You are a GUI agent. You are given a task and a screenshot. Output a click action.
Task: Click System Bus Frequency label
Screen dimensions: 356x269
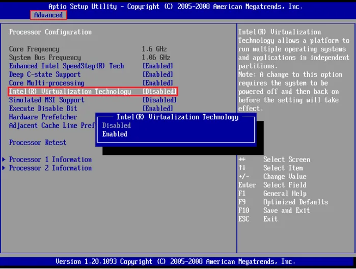coord(45,58)
